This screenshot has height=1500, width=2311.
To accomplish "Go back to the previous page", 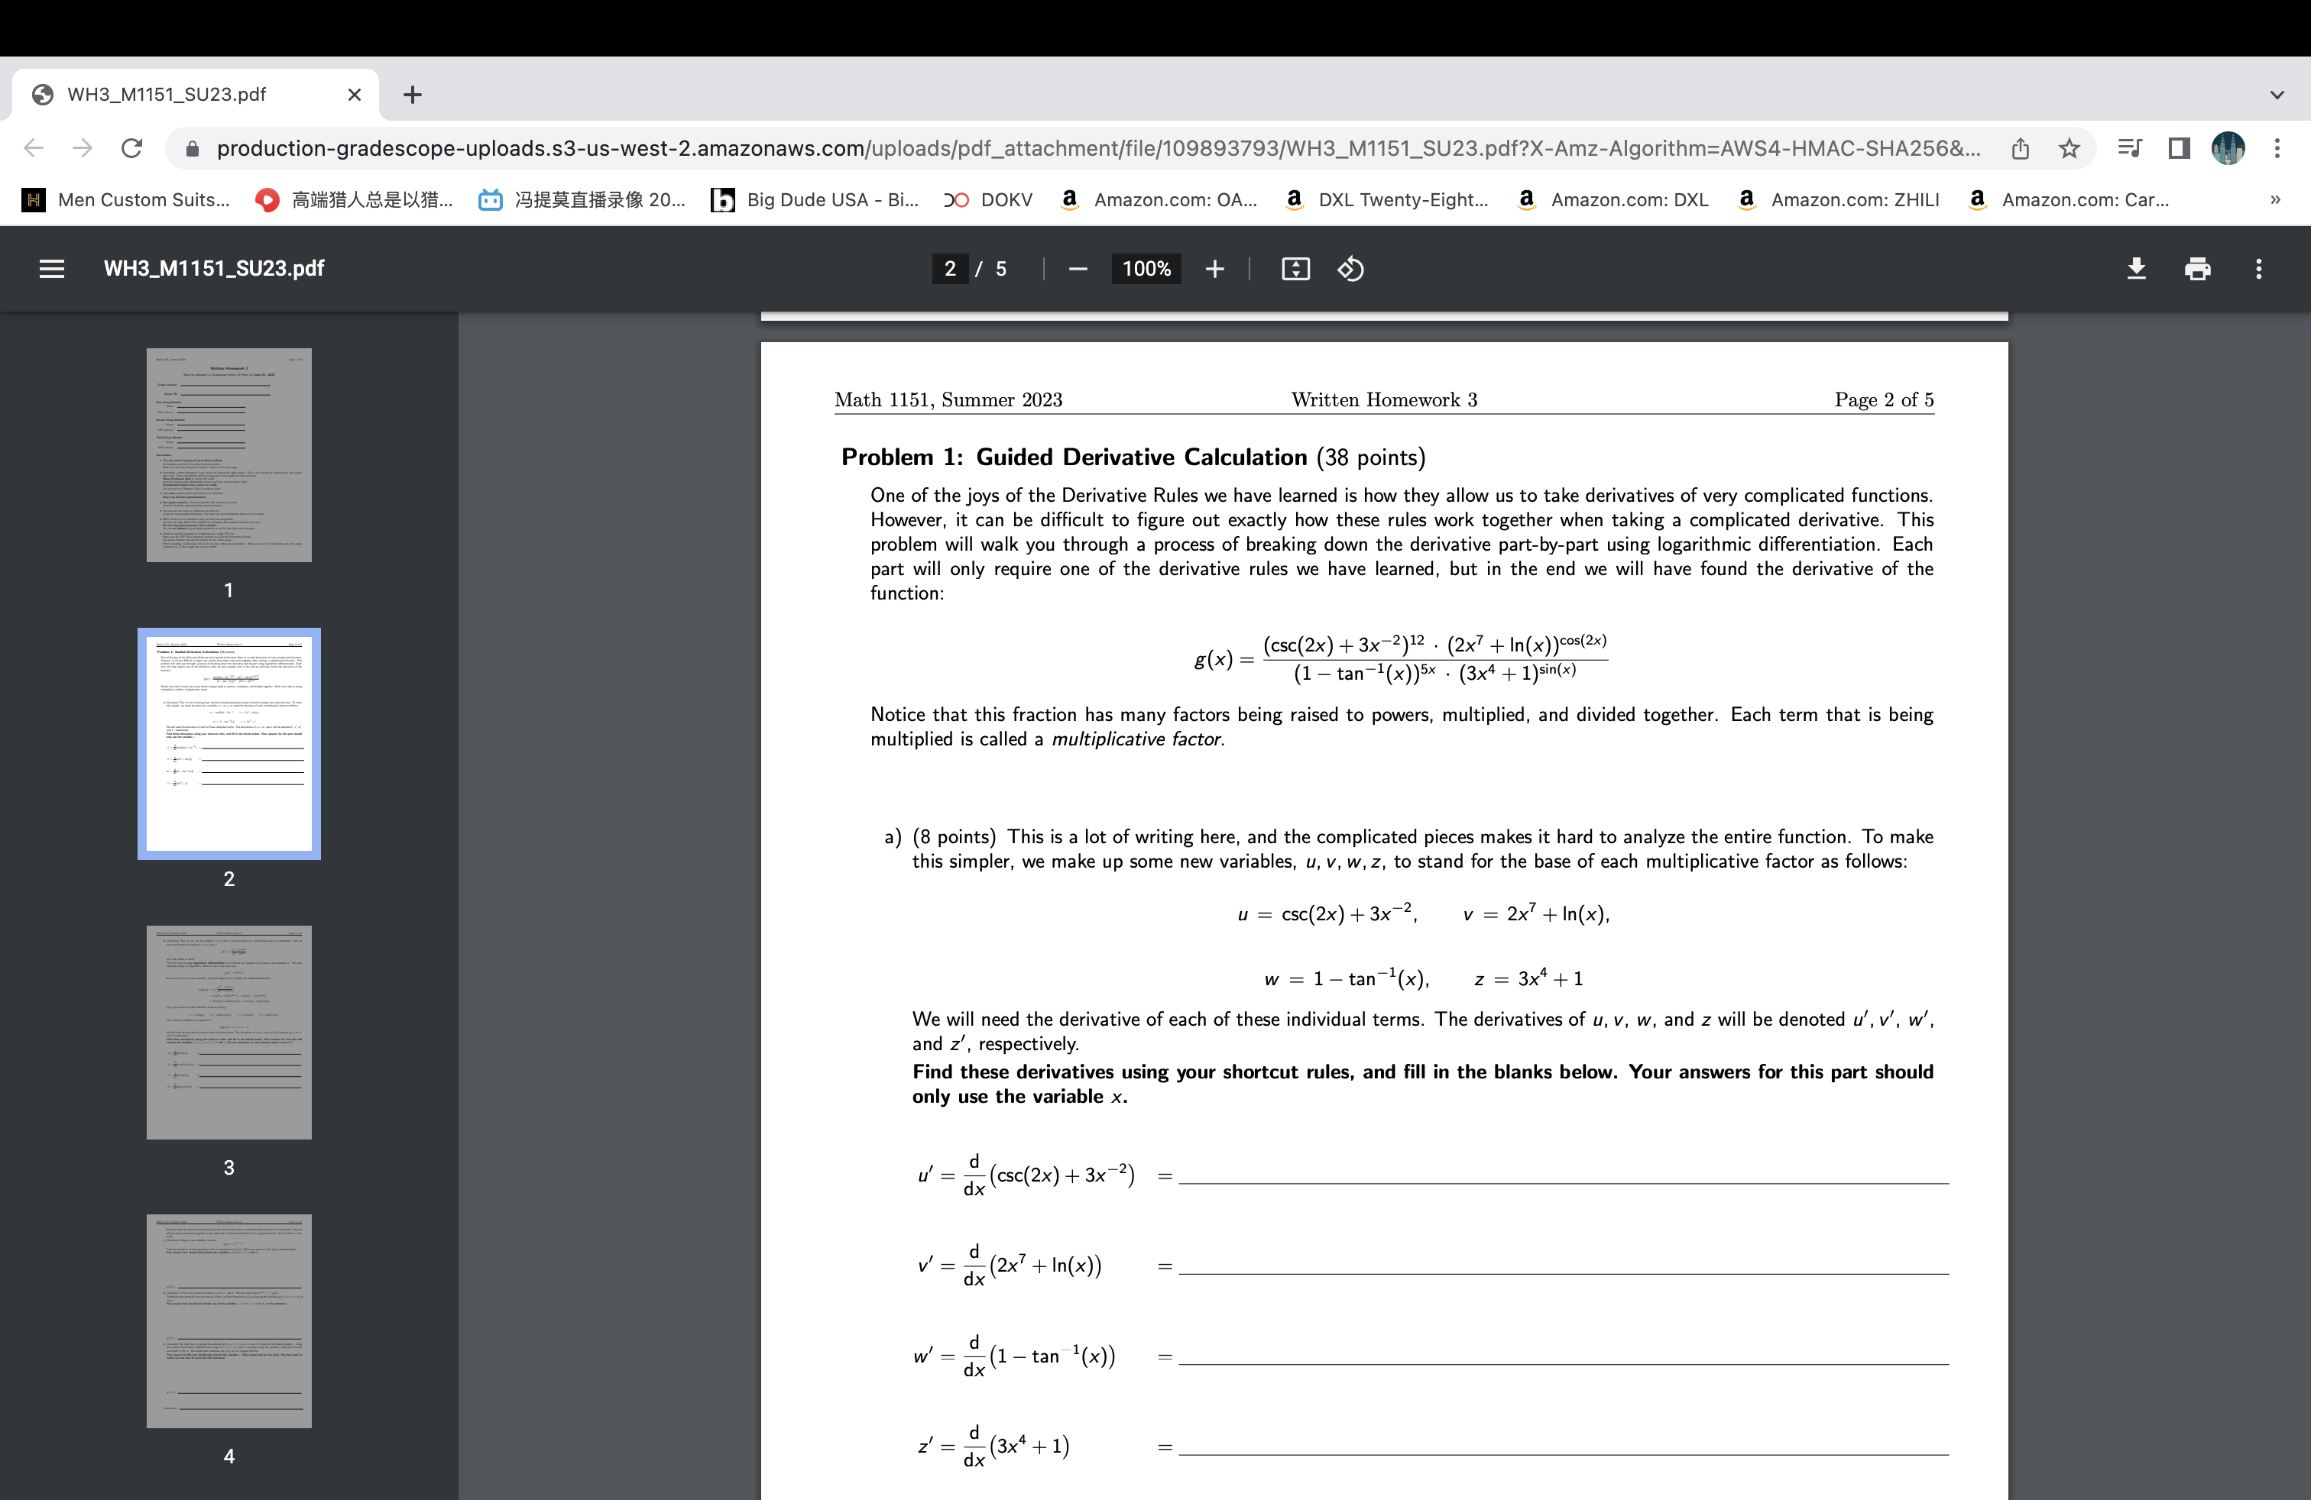I will click(32, 147).
